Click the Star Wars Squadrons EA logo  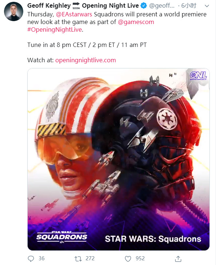62,237
